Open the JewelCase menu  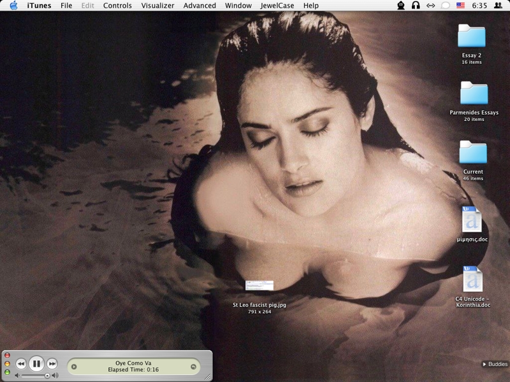(278, 6)
